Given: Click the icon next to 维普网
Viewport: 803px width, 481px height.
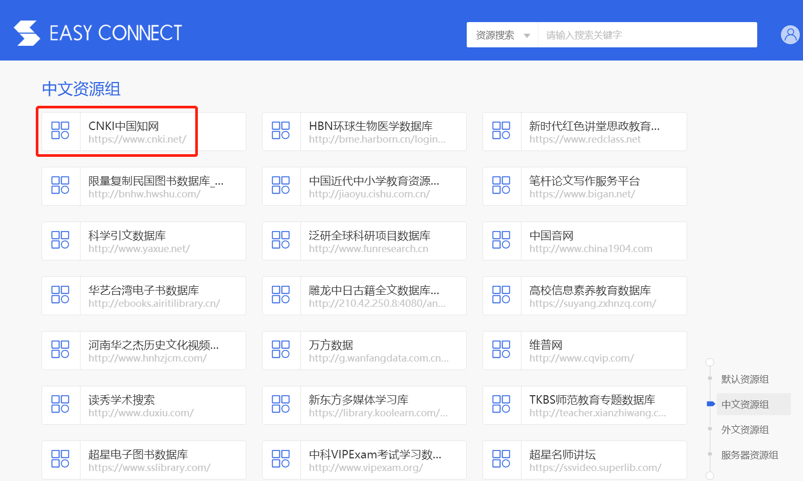Looking at the screenshot, I should point(501,349).
